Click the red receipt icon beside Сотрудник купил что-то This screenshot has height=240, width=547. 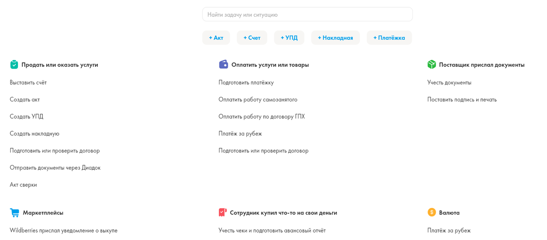click(x=222, y=213)
